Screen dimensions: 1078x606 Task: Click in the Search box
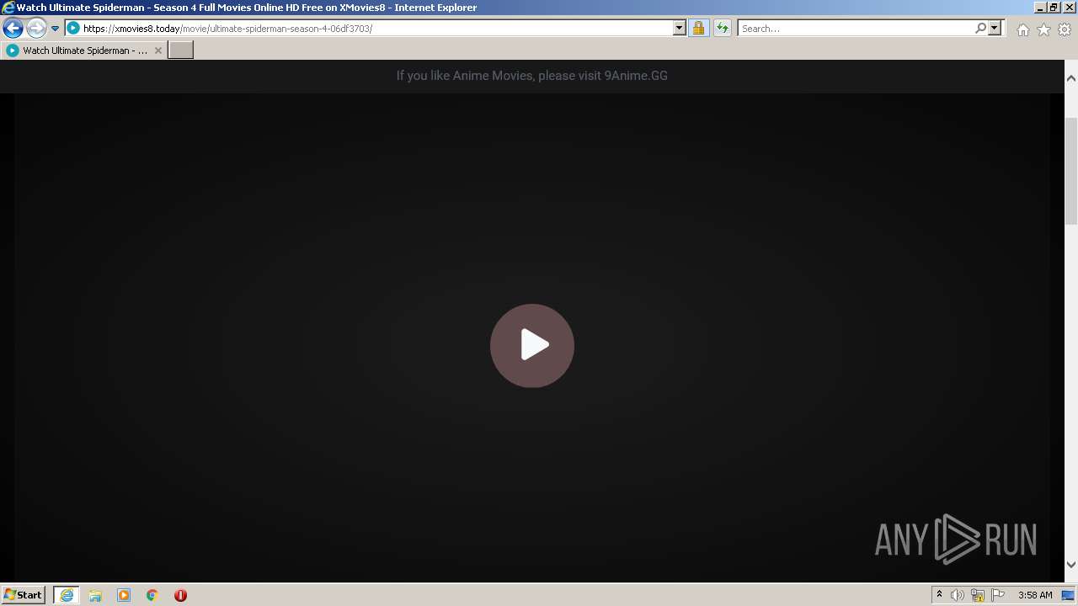[855, 28]
